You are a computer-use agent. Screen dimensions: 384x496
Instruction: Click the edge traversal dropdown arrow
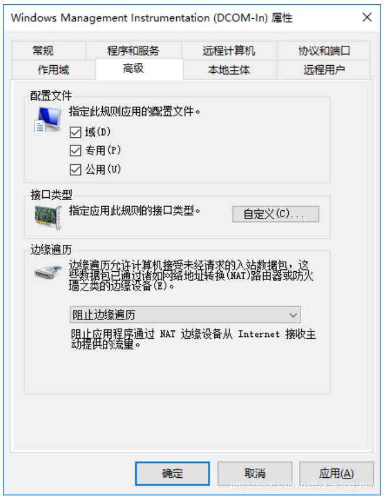tap(293, 315)
